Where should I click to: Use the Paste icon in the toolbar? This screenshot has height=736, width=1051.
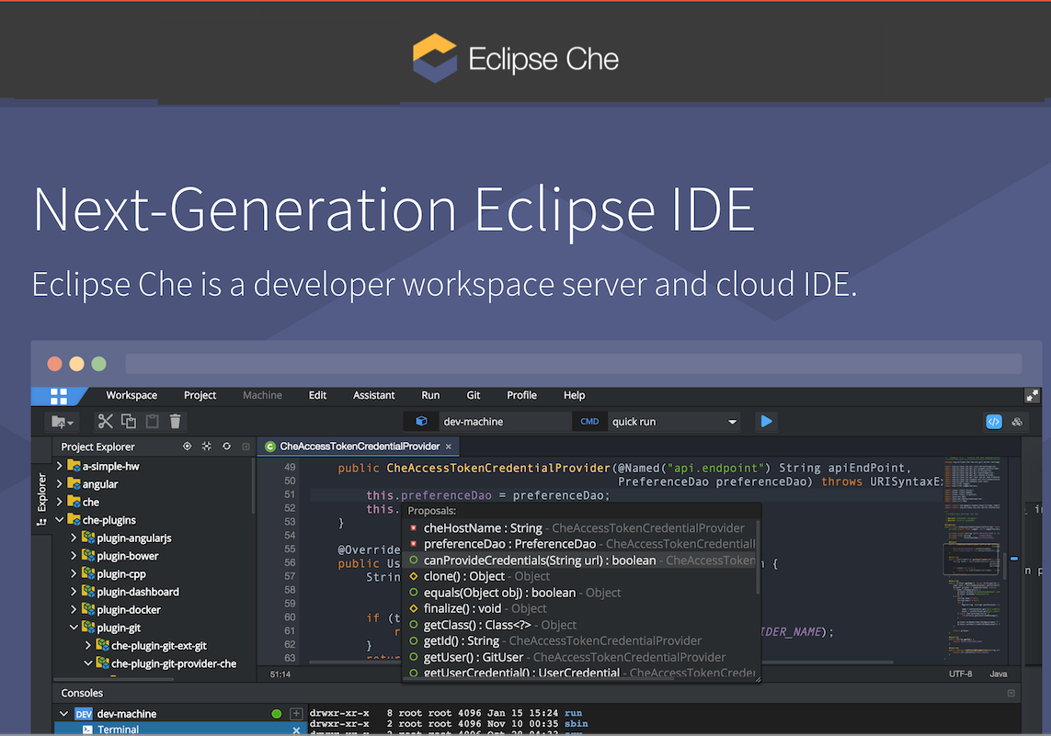[150, 421]
